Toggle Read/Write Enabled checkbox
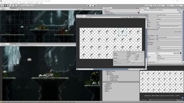Screen dimensions: 184x103 [x=157, y=43]
